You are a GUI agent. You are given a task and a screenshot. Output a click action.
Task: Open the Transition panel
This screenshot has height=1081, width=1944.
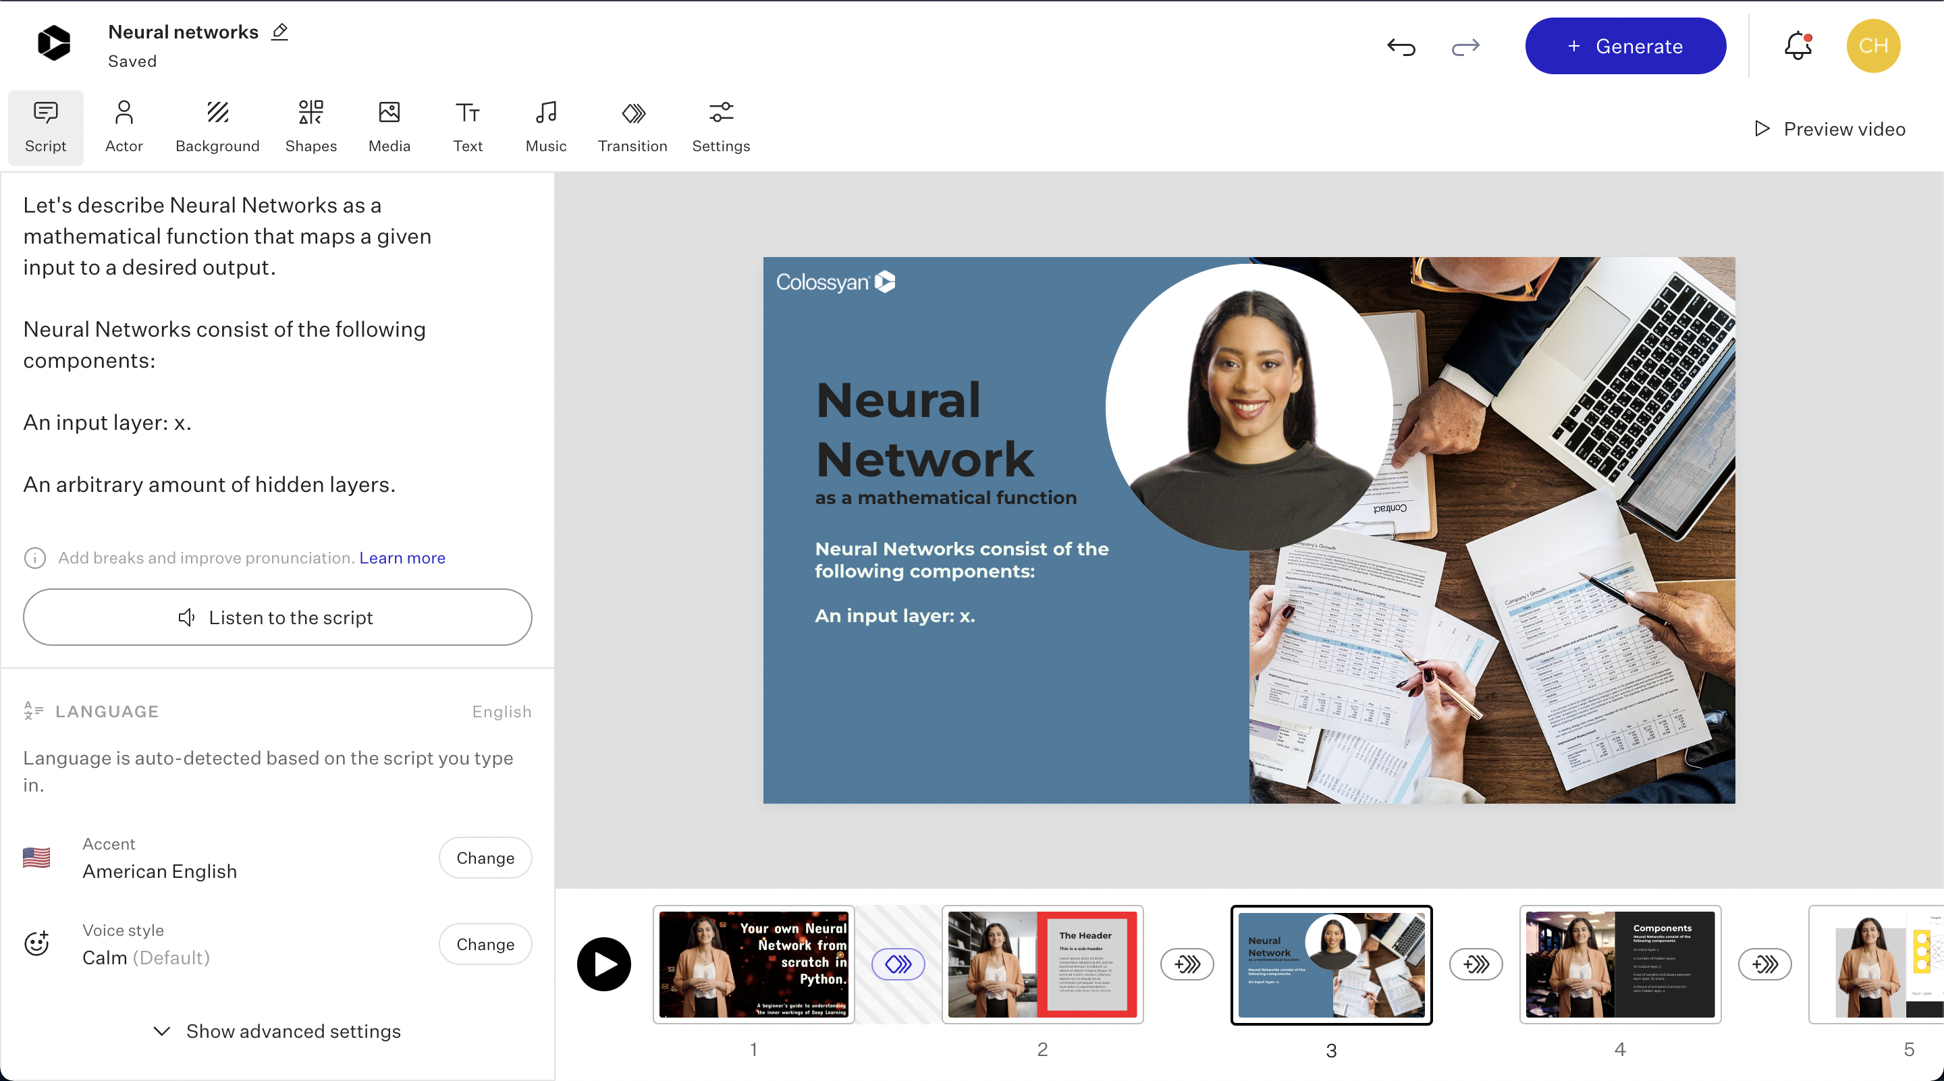coord(632,127)
